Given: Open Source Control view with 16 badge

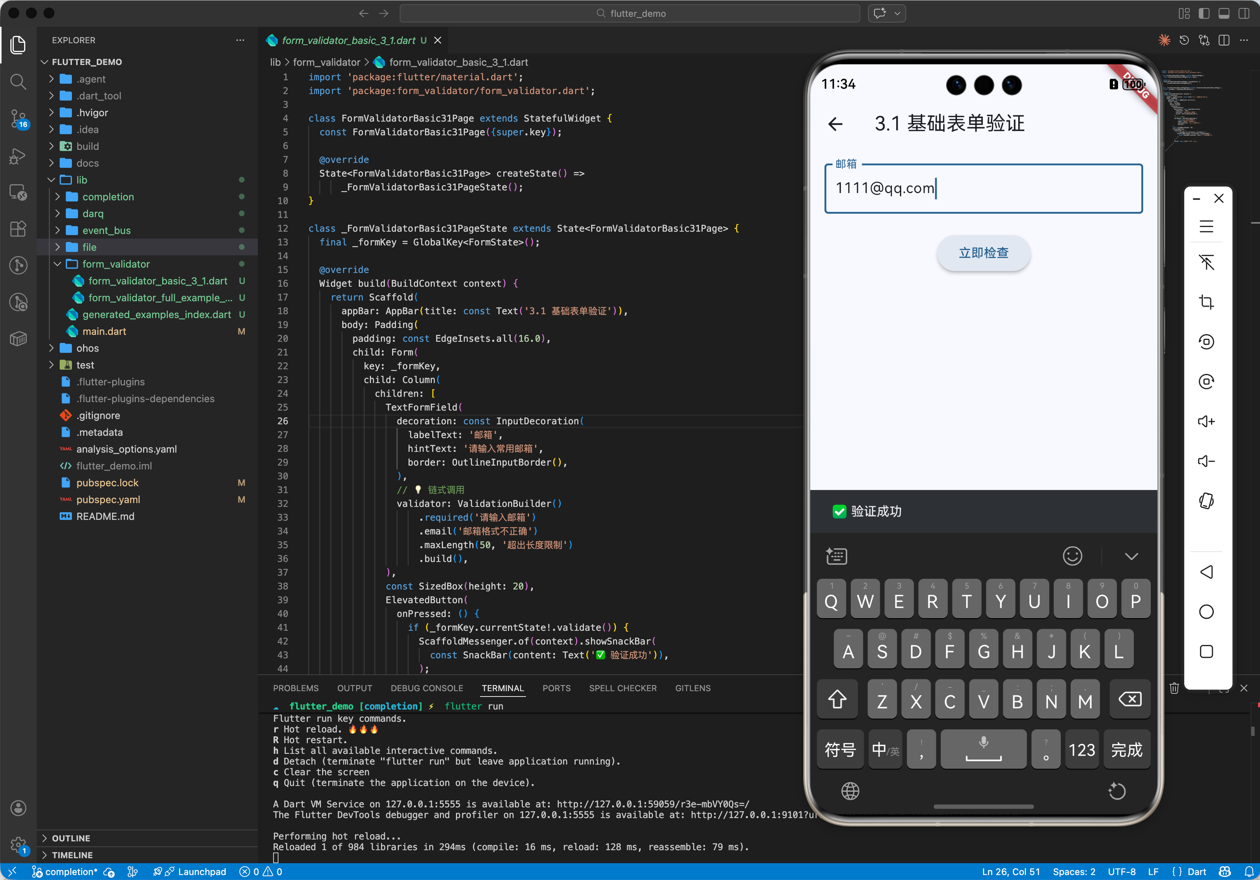Looking at the screenshot, I should click(18, 118).
